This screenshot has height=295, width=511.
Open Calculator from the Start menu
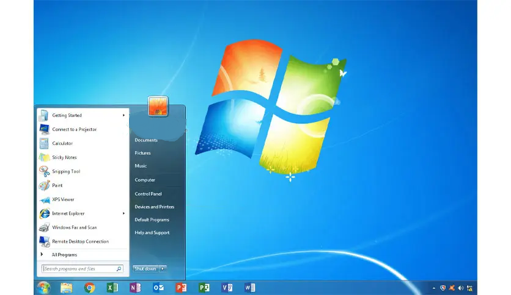[62, 143]
